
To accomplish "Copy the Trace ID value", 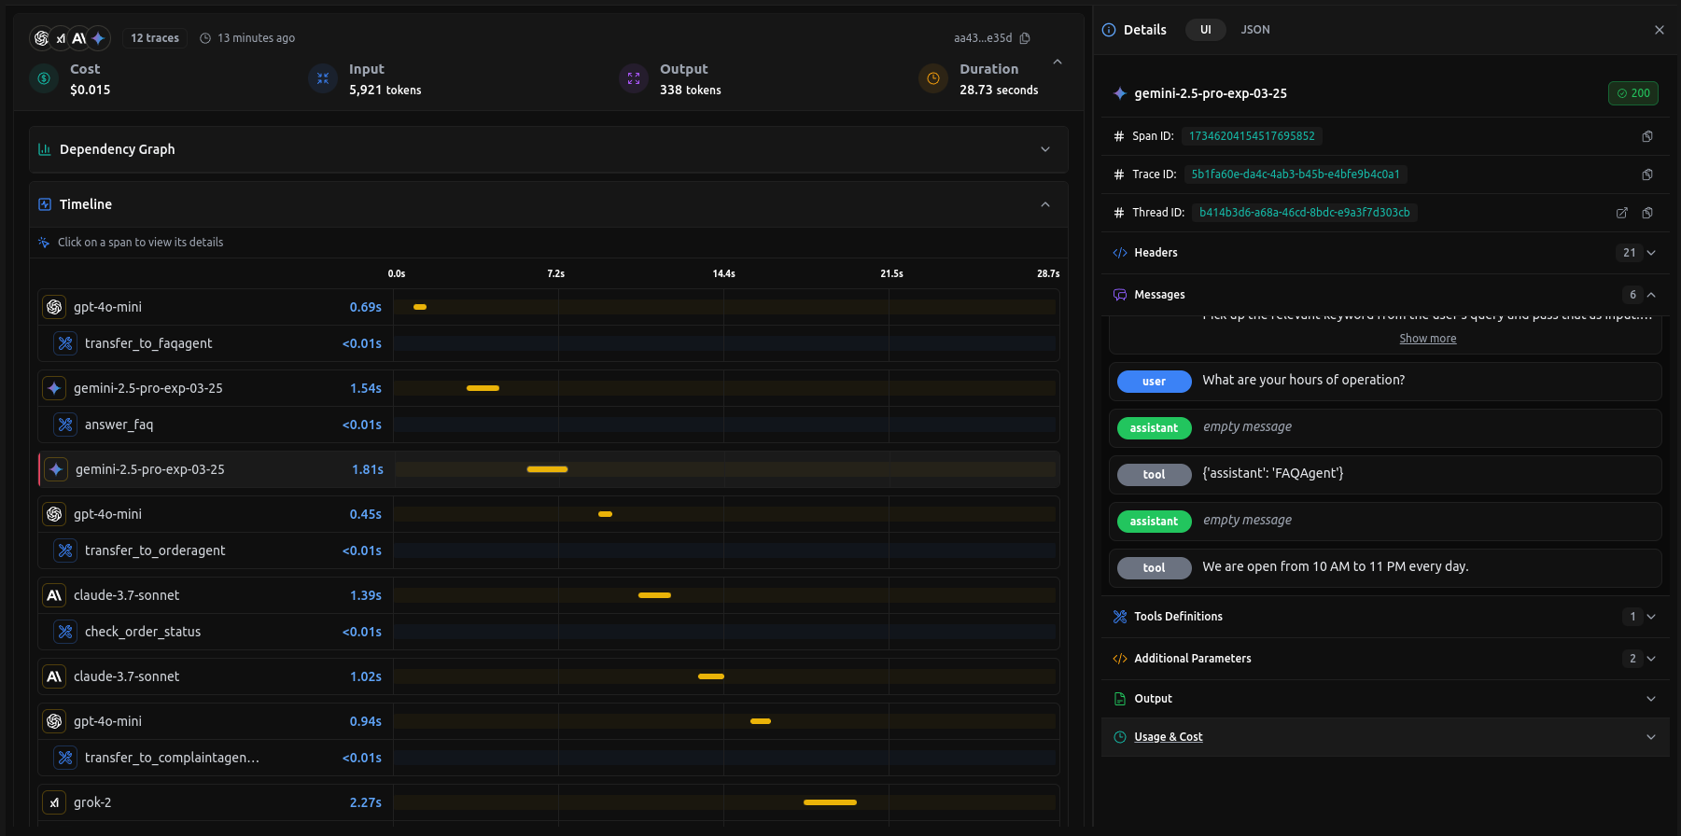I will point(1647,174).
